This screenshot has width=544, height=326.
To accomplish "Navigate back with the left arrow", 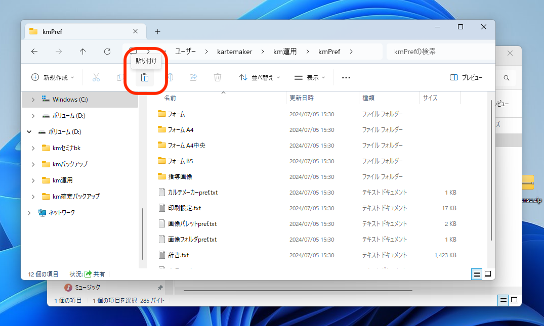I will point(34,52).
